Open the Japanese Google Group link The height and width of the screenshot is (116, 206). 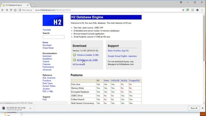tap(132, 56)
